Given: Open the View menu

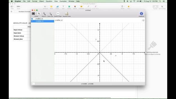Looking at the screenshot, I should click(56, 1).
